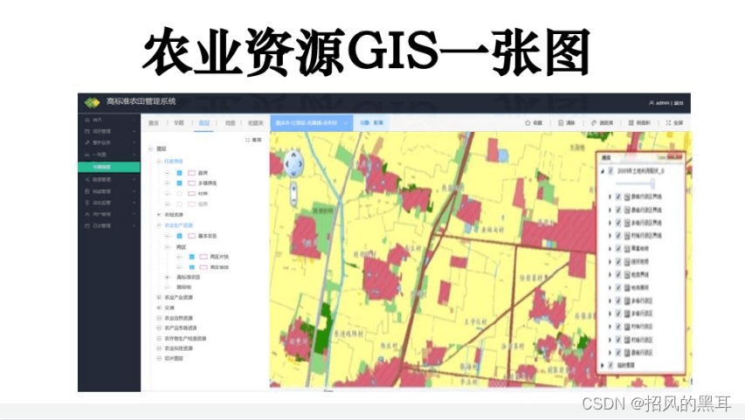This screenshot has height=420, width=745.
Task: Toggle the 影像 imagery switch
Action: (x=365, y=123)
